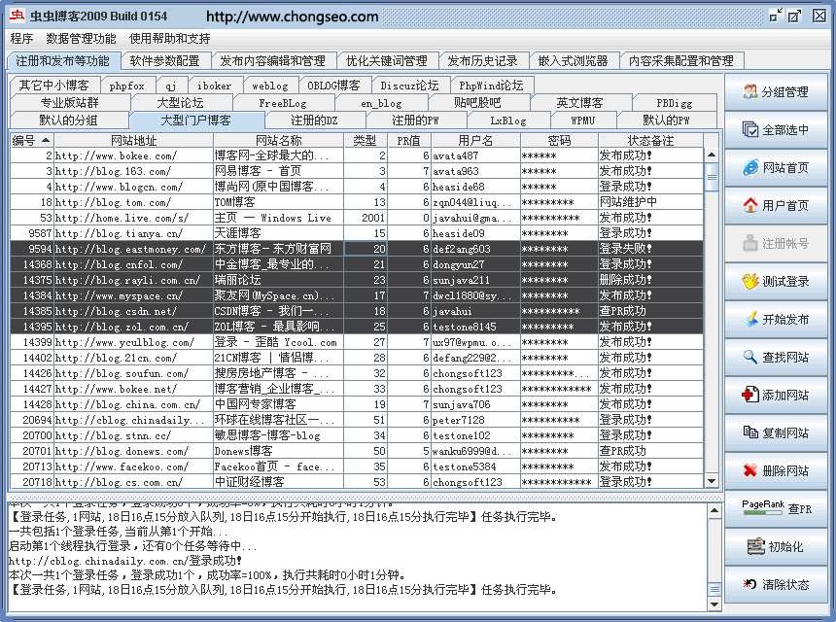Open the 程序 menu
The height and width of the screenshot is (622, 836).
tap(21, 38)
